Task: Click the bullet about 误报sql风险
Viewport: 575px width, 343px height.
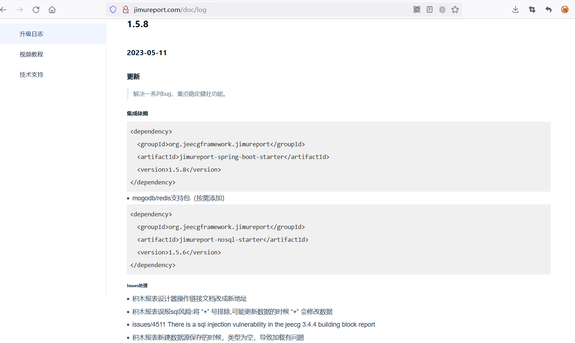Action: pos(233,312)
